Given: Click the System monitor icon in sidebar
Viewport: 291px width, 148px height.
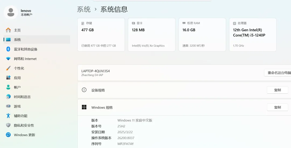Looking at the screenshot, I should click(8, 39).
